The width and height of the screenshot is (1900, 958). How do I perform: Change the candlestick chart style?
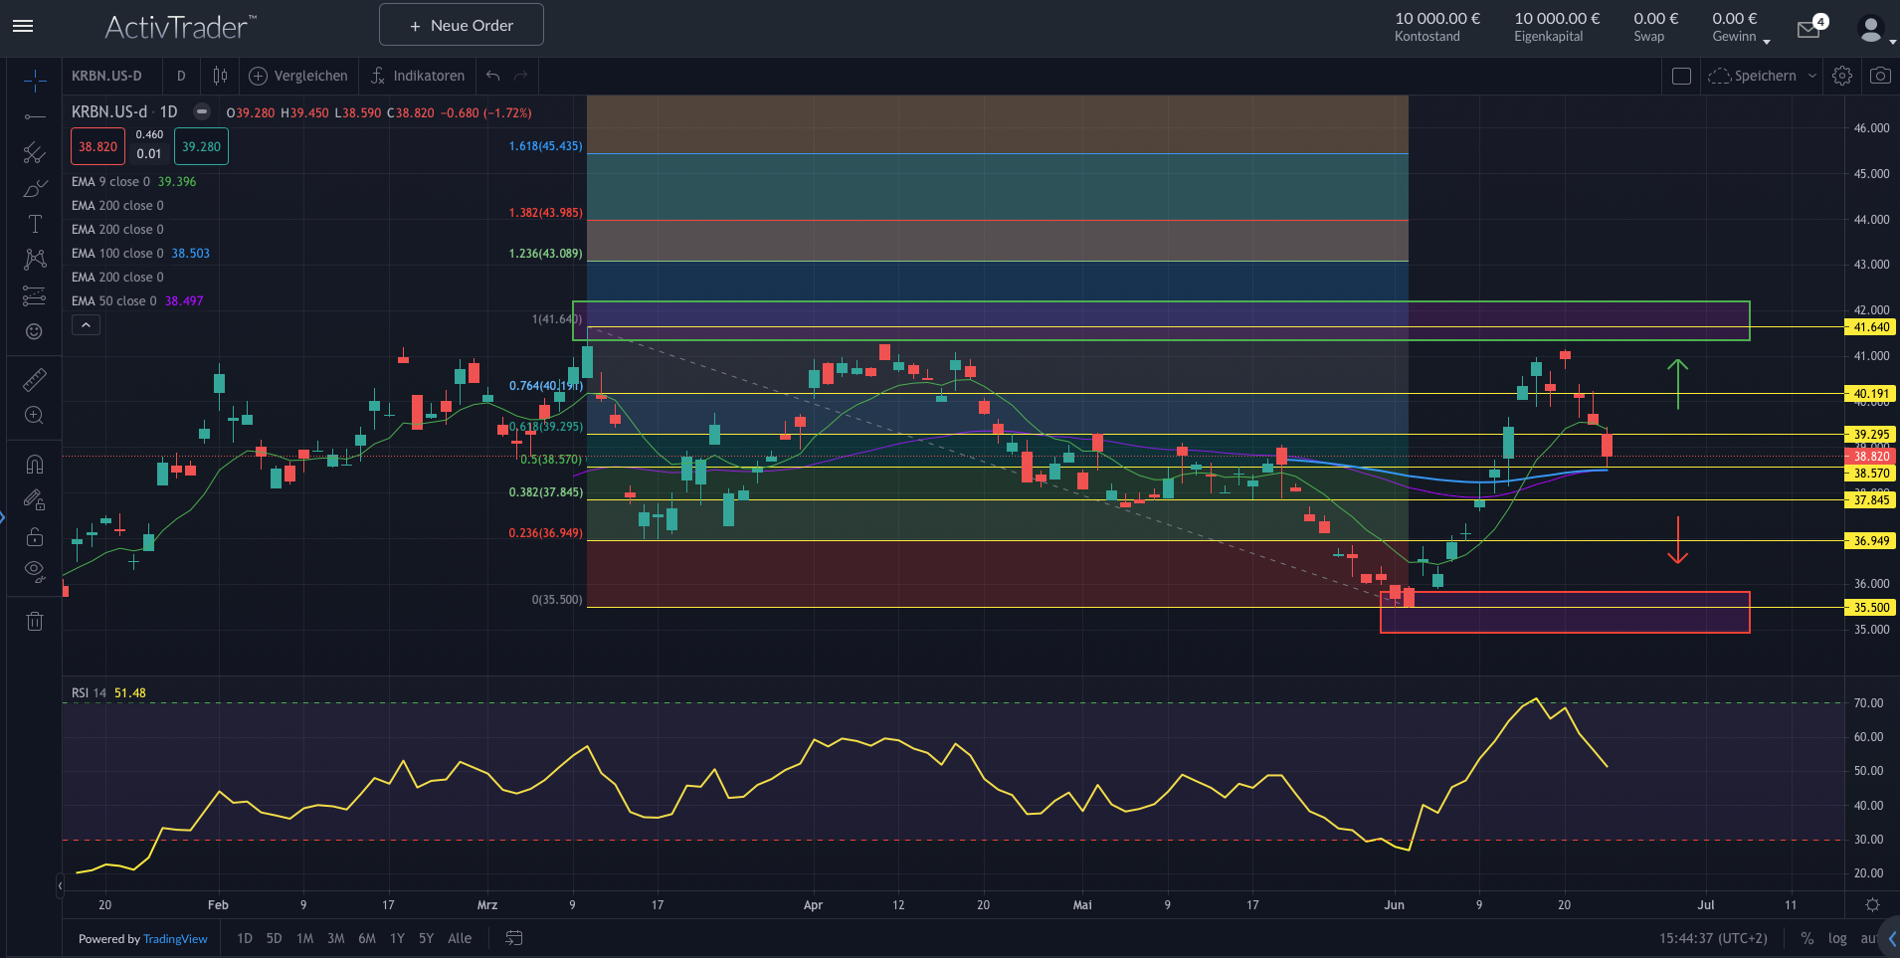220,76
